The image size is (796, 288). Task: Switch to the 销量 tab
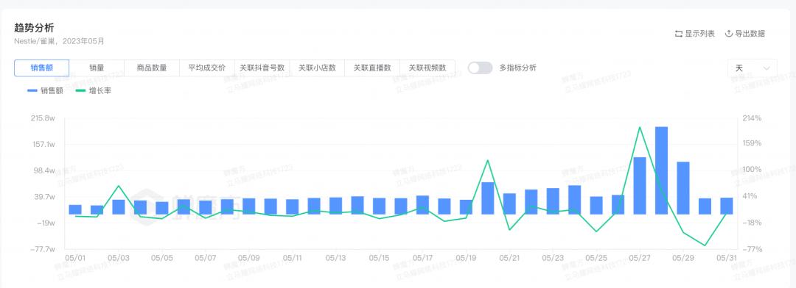pos(97,68)
